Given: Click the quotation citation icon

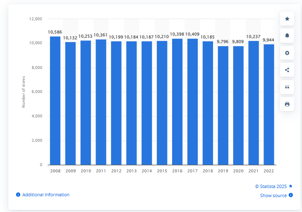Looking at the screenshot, I should point(287,87).
